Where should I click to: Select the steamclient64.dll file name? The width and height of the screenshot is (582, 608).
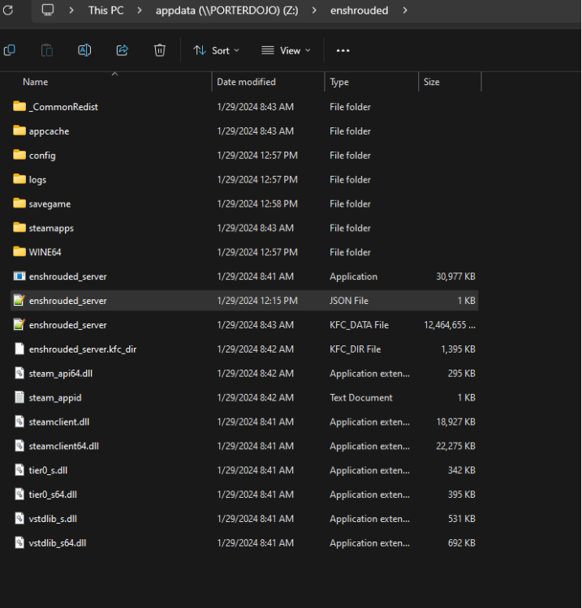pos(63,446)
